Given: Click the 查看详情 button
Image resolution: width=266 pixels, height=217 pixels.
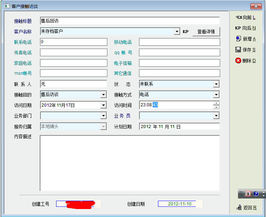Looking at the screenshot, I should point(206,32).
